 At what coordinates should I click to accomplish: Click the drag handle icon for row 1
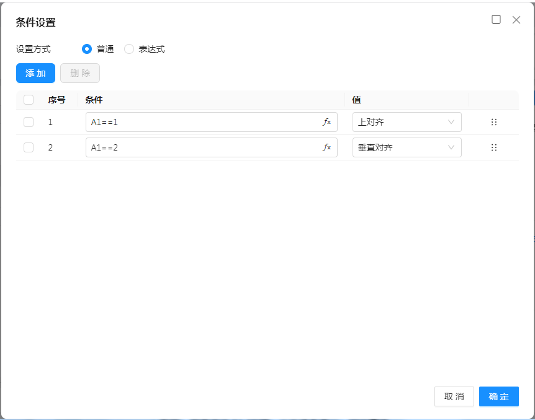point(494,122)
